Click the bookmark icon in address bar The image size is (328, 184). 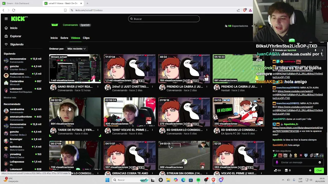tap(65, 10)
